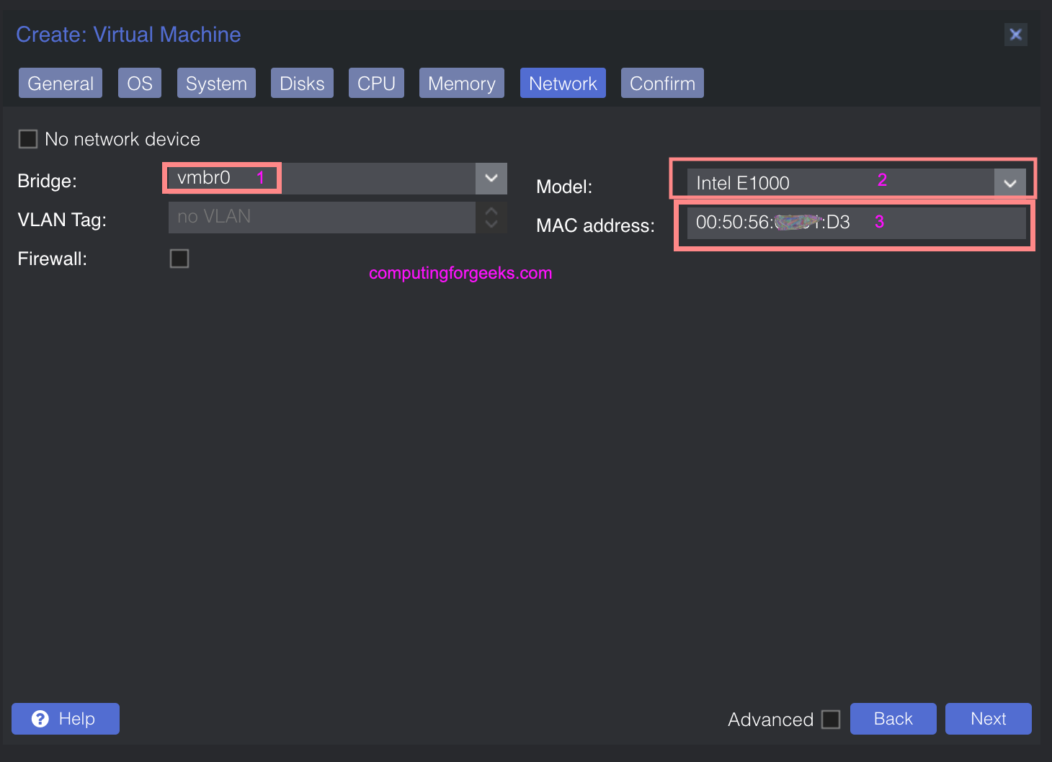1052x762 pixels.
Task: Enable the Advanced options checkbox
Action: coord(832,718)
